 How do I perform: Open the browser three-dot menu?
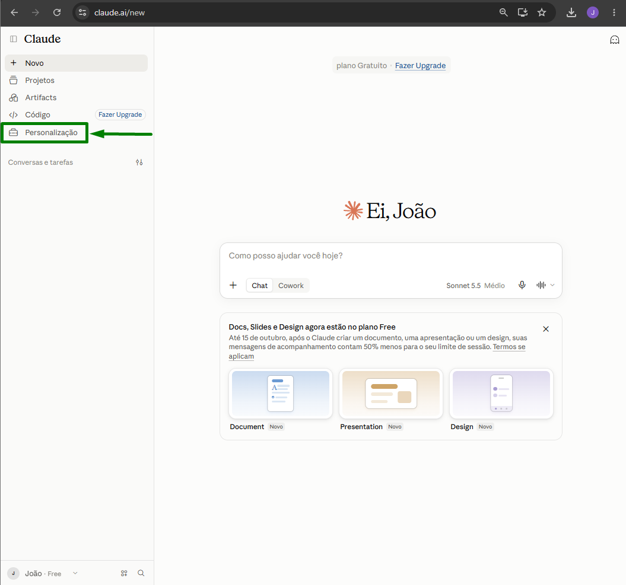click(614, 12)
